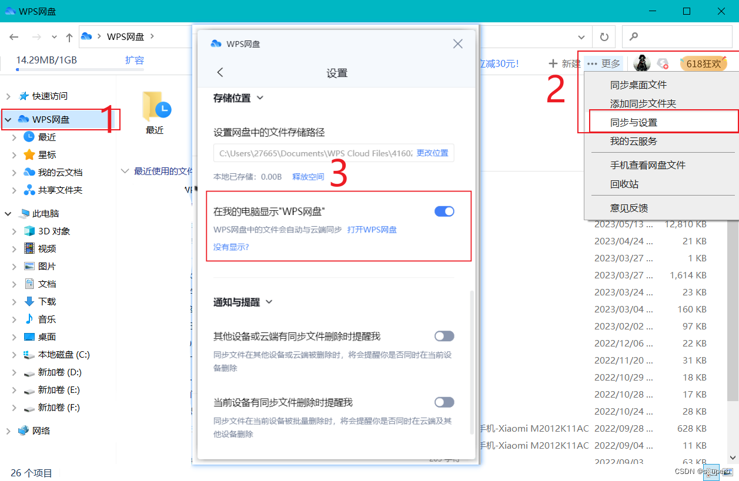
Task: Click the explorer search box
Action: tap(677, 37)
